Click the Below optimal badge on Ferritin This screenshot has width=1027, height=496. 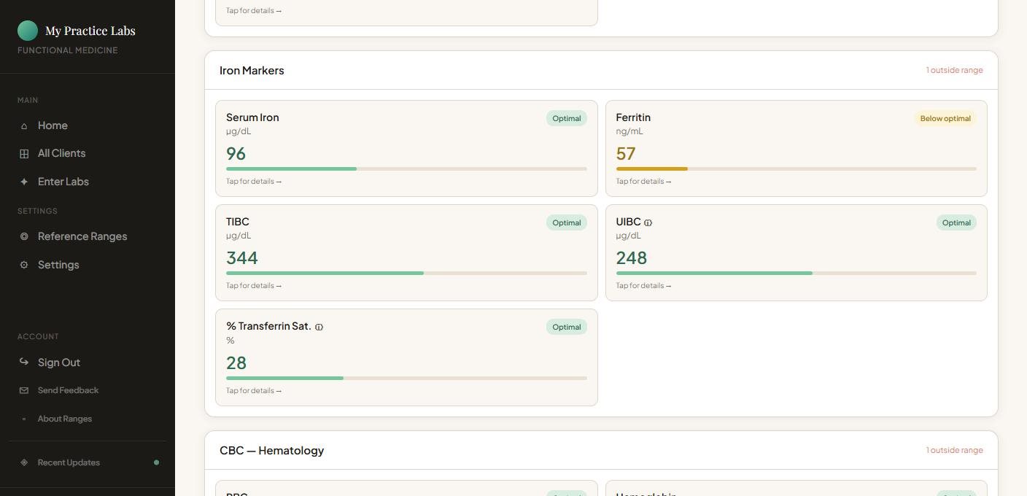[x=945, y=118]
